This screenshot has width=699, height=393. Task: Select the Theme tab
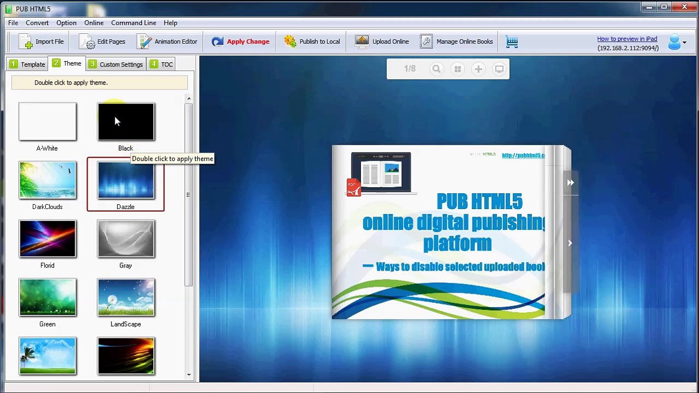67,63
